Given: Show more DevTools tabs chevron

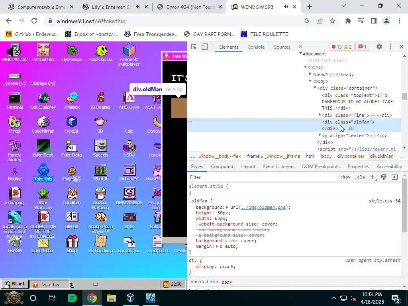Looking at the screenshot, I should pyautogui.click(x=300, y=47).
